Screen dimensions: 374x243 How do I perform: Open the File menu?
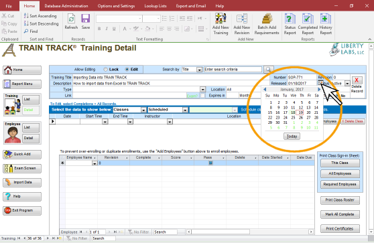tap(9, 6)
